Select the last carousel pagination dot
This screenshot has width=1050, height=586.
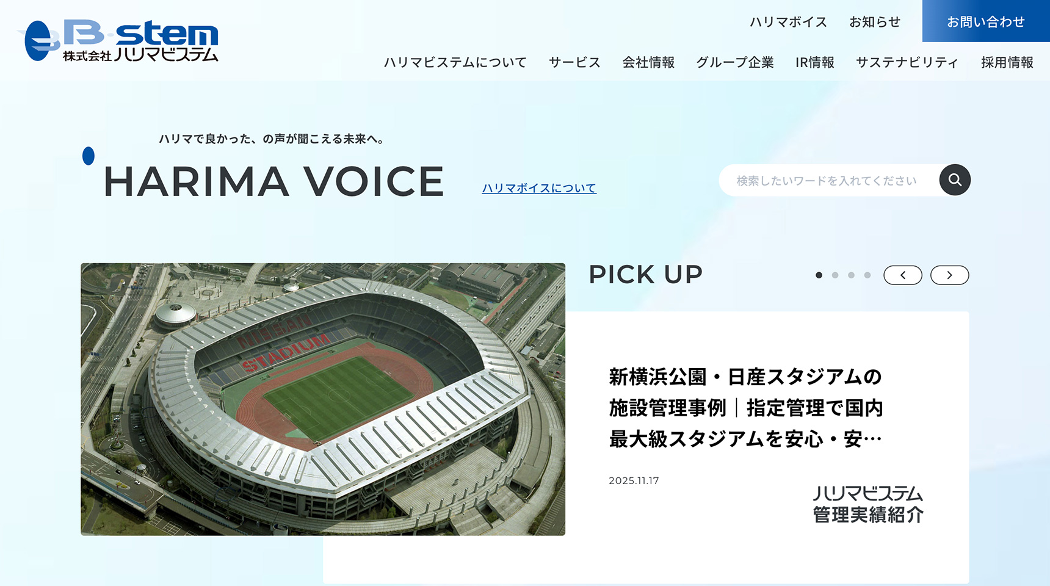tap(867, 275)
